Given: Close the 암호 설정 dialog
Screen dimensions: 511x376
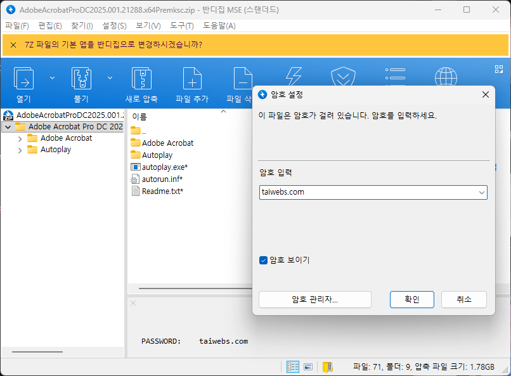Looking at the screenshot, I should point(486,94).
